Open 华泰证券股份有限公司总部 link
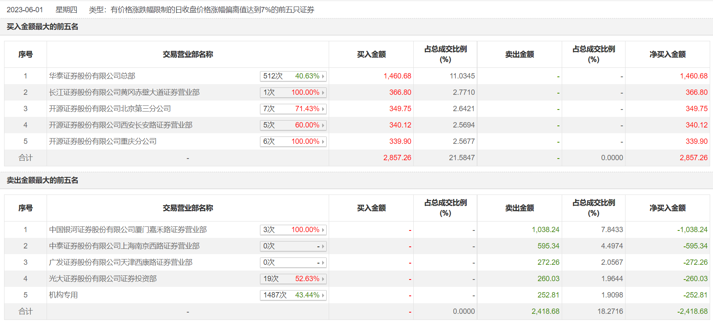 click(x=92, y=76)
